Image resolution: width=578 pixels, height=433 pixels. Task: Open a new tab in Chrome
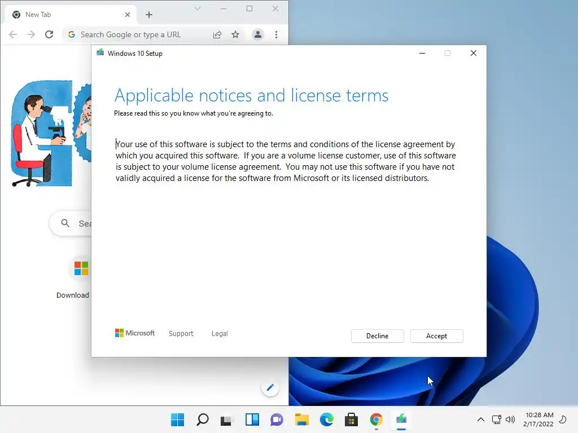[x=149, y=15]
